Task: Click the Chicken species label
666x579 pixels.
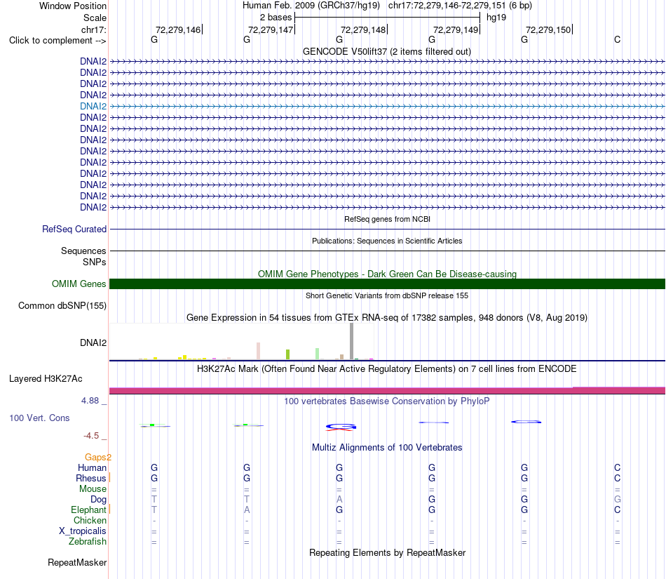Action: 90,521
